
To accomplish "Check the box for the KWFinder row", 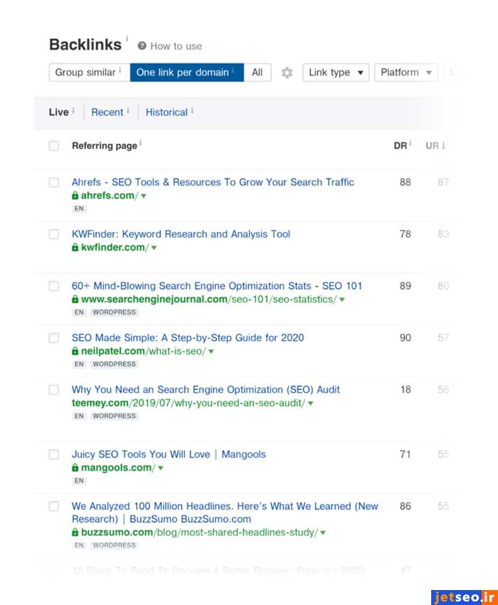I will point(54,234).
